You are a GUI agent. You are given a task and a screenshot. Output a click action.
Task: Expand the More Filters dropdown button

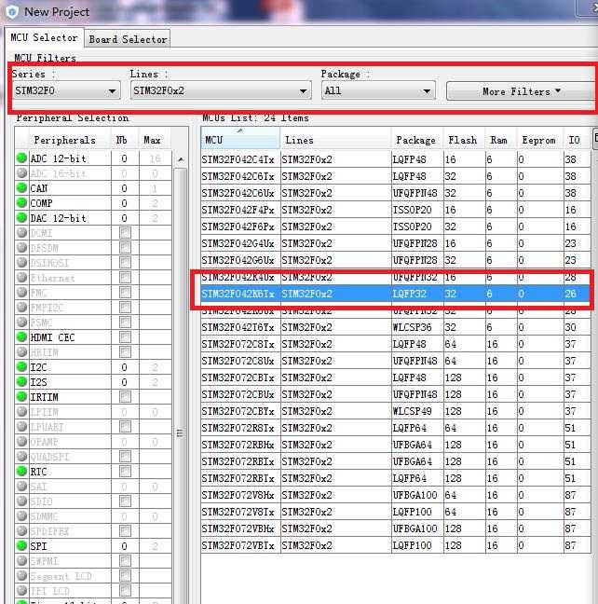522,91
